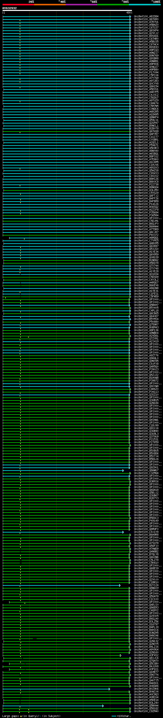Click the red 20% identity legend segment
163x718 pixels.
18,5
